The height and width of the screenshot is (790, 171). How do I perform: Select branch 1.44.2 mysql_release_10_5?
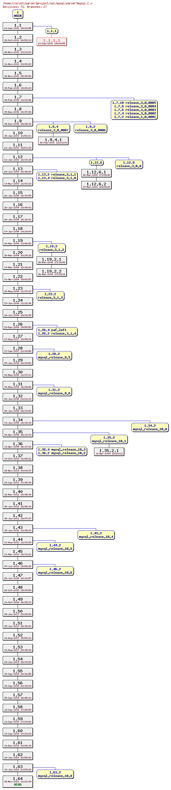(x=55, y=547)
